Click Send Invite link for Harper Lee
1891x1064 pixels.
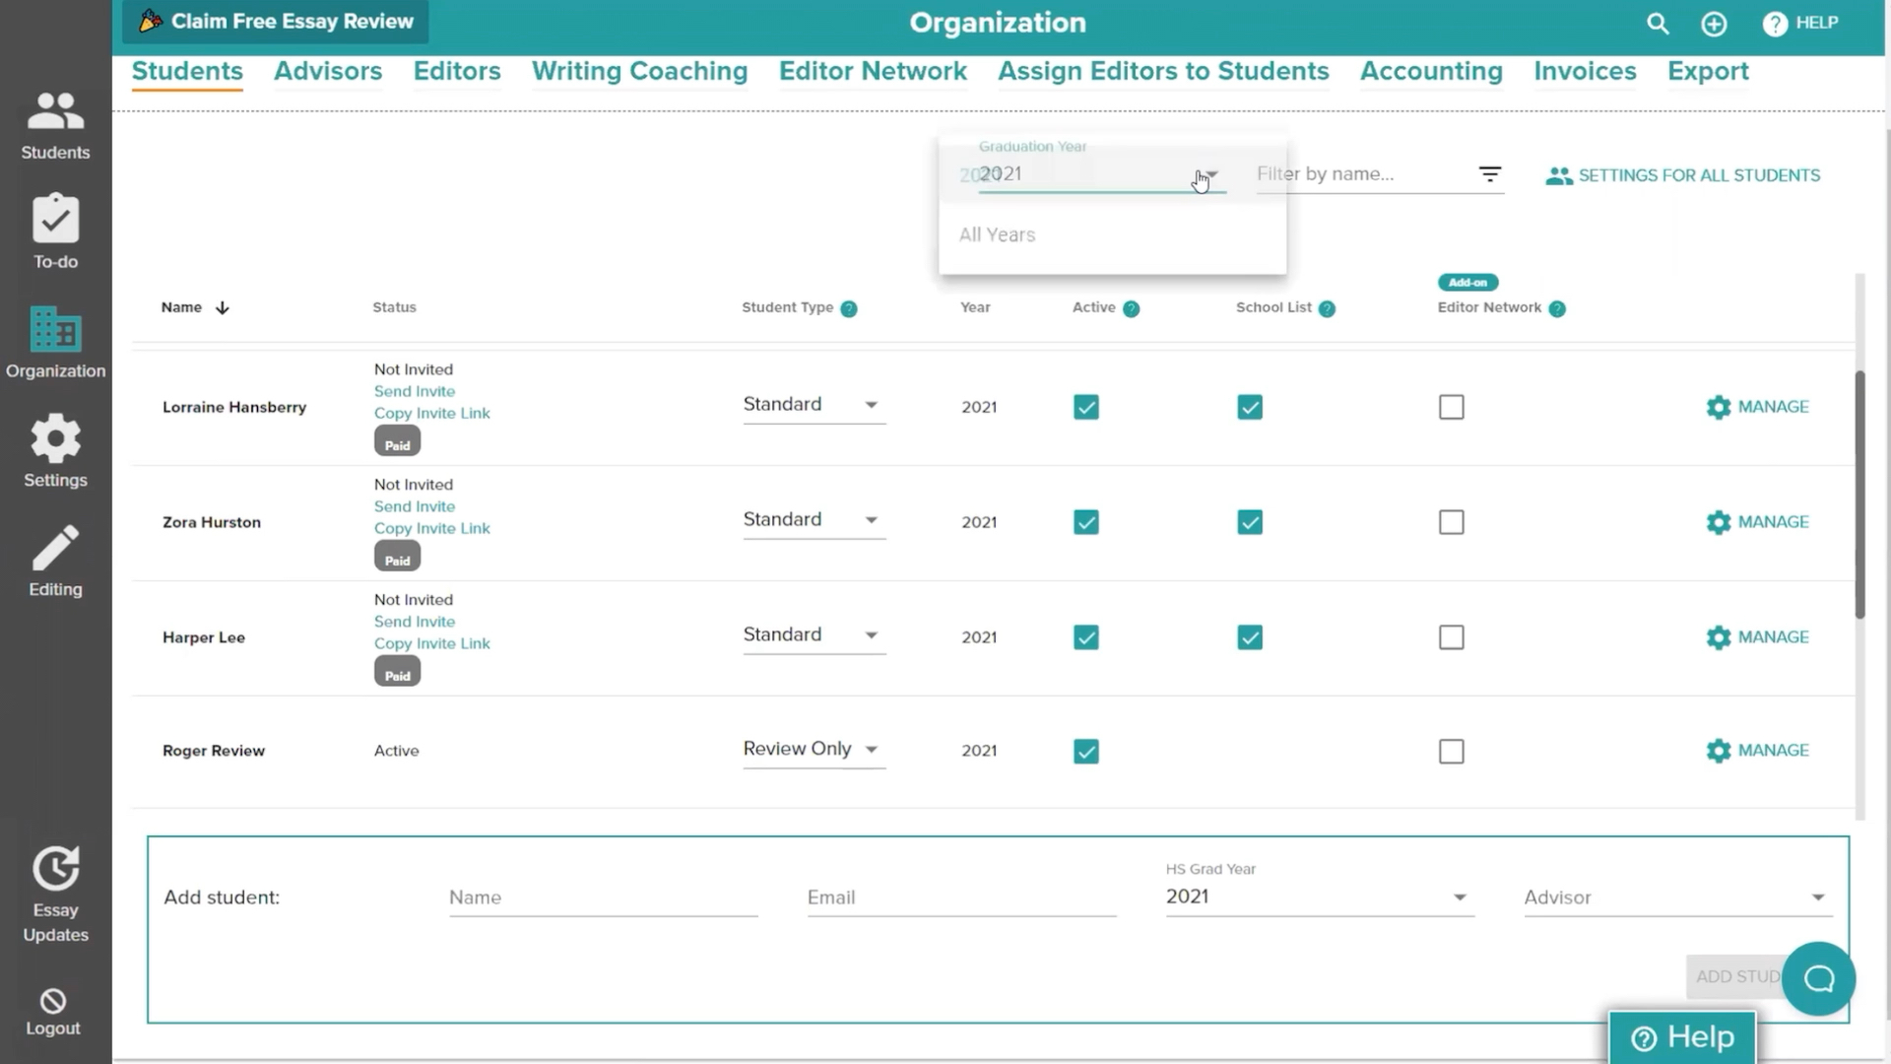coord(413,621)
